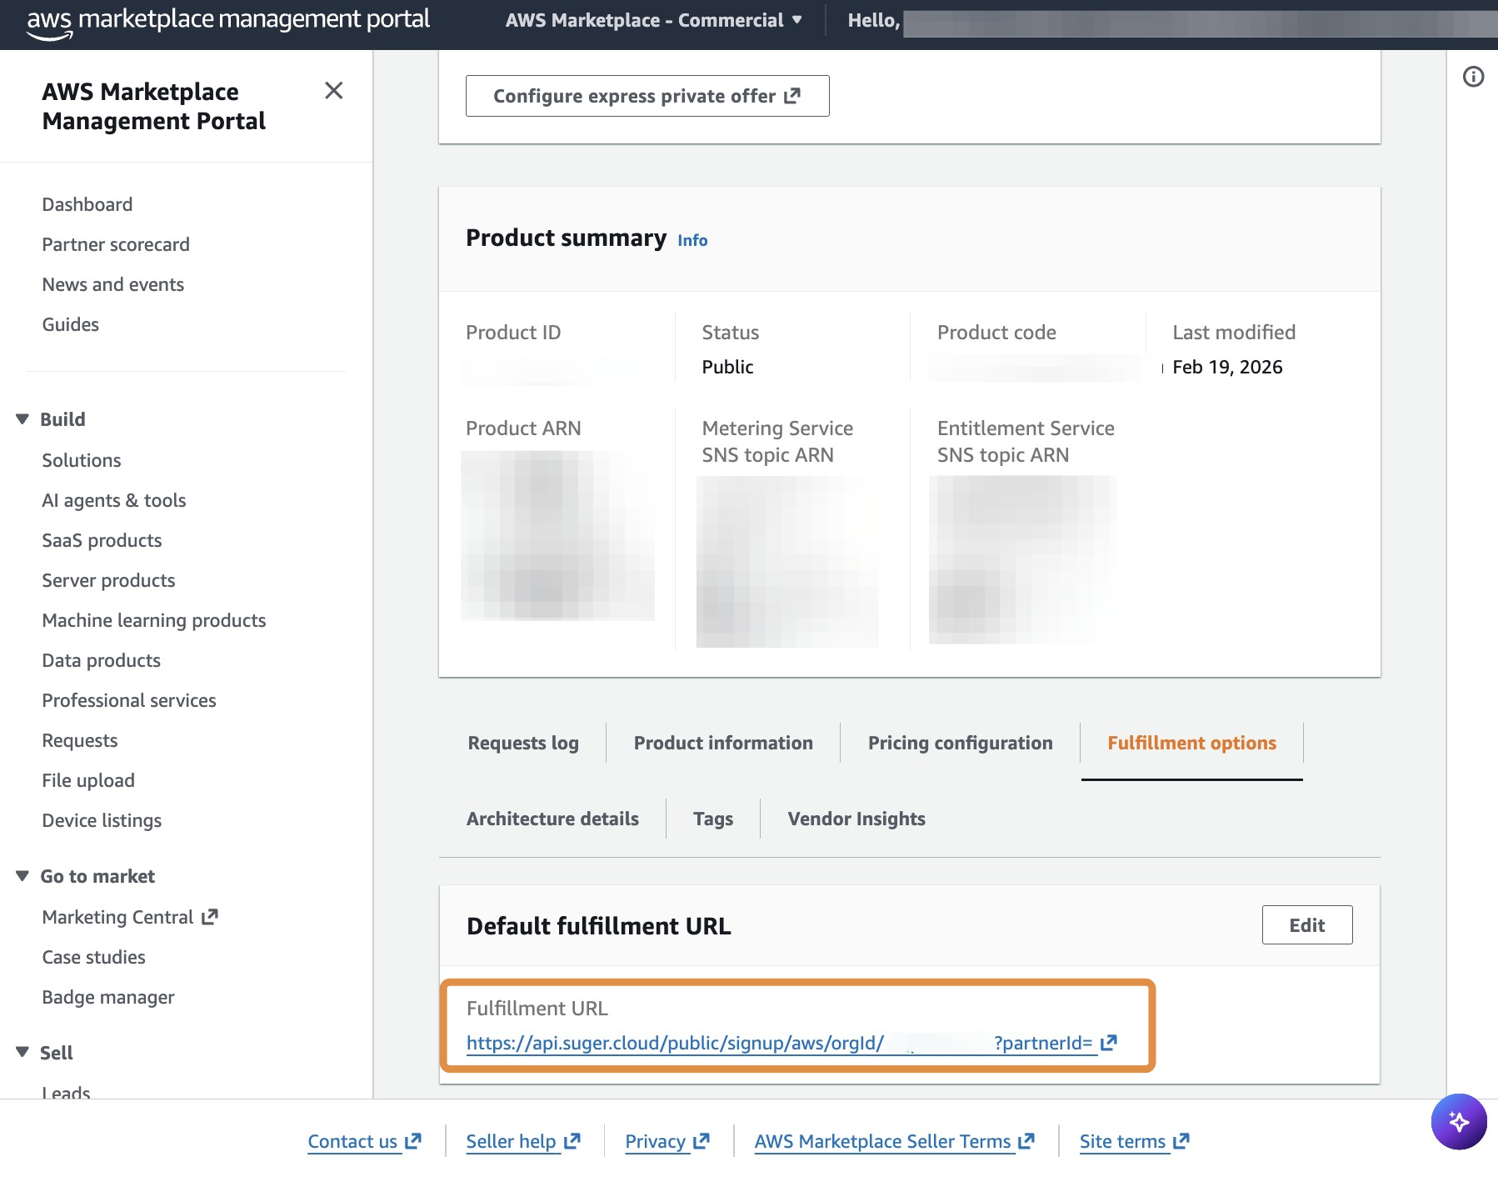Open Device listings
Viewport: 1498px width, 1182px height.
(102, 820)
